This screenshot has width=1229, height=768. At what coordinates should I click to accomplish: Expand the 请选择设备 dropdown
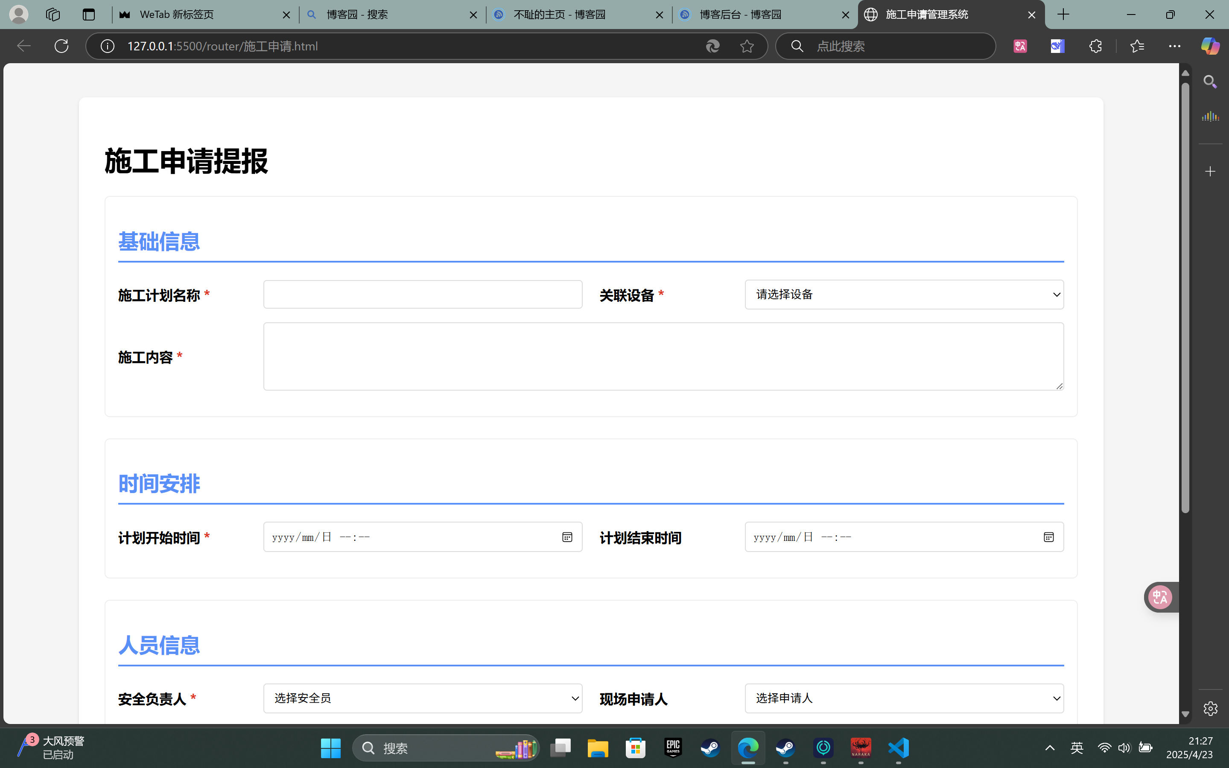(x=904, y=295)
